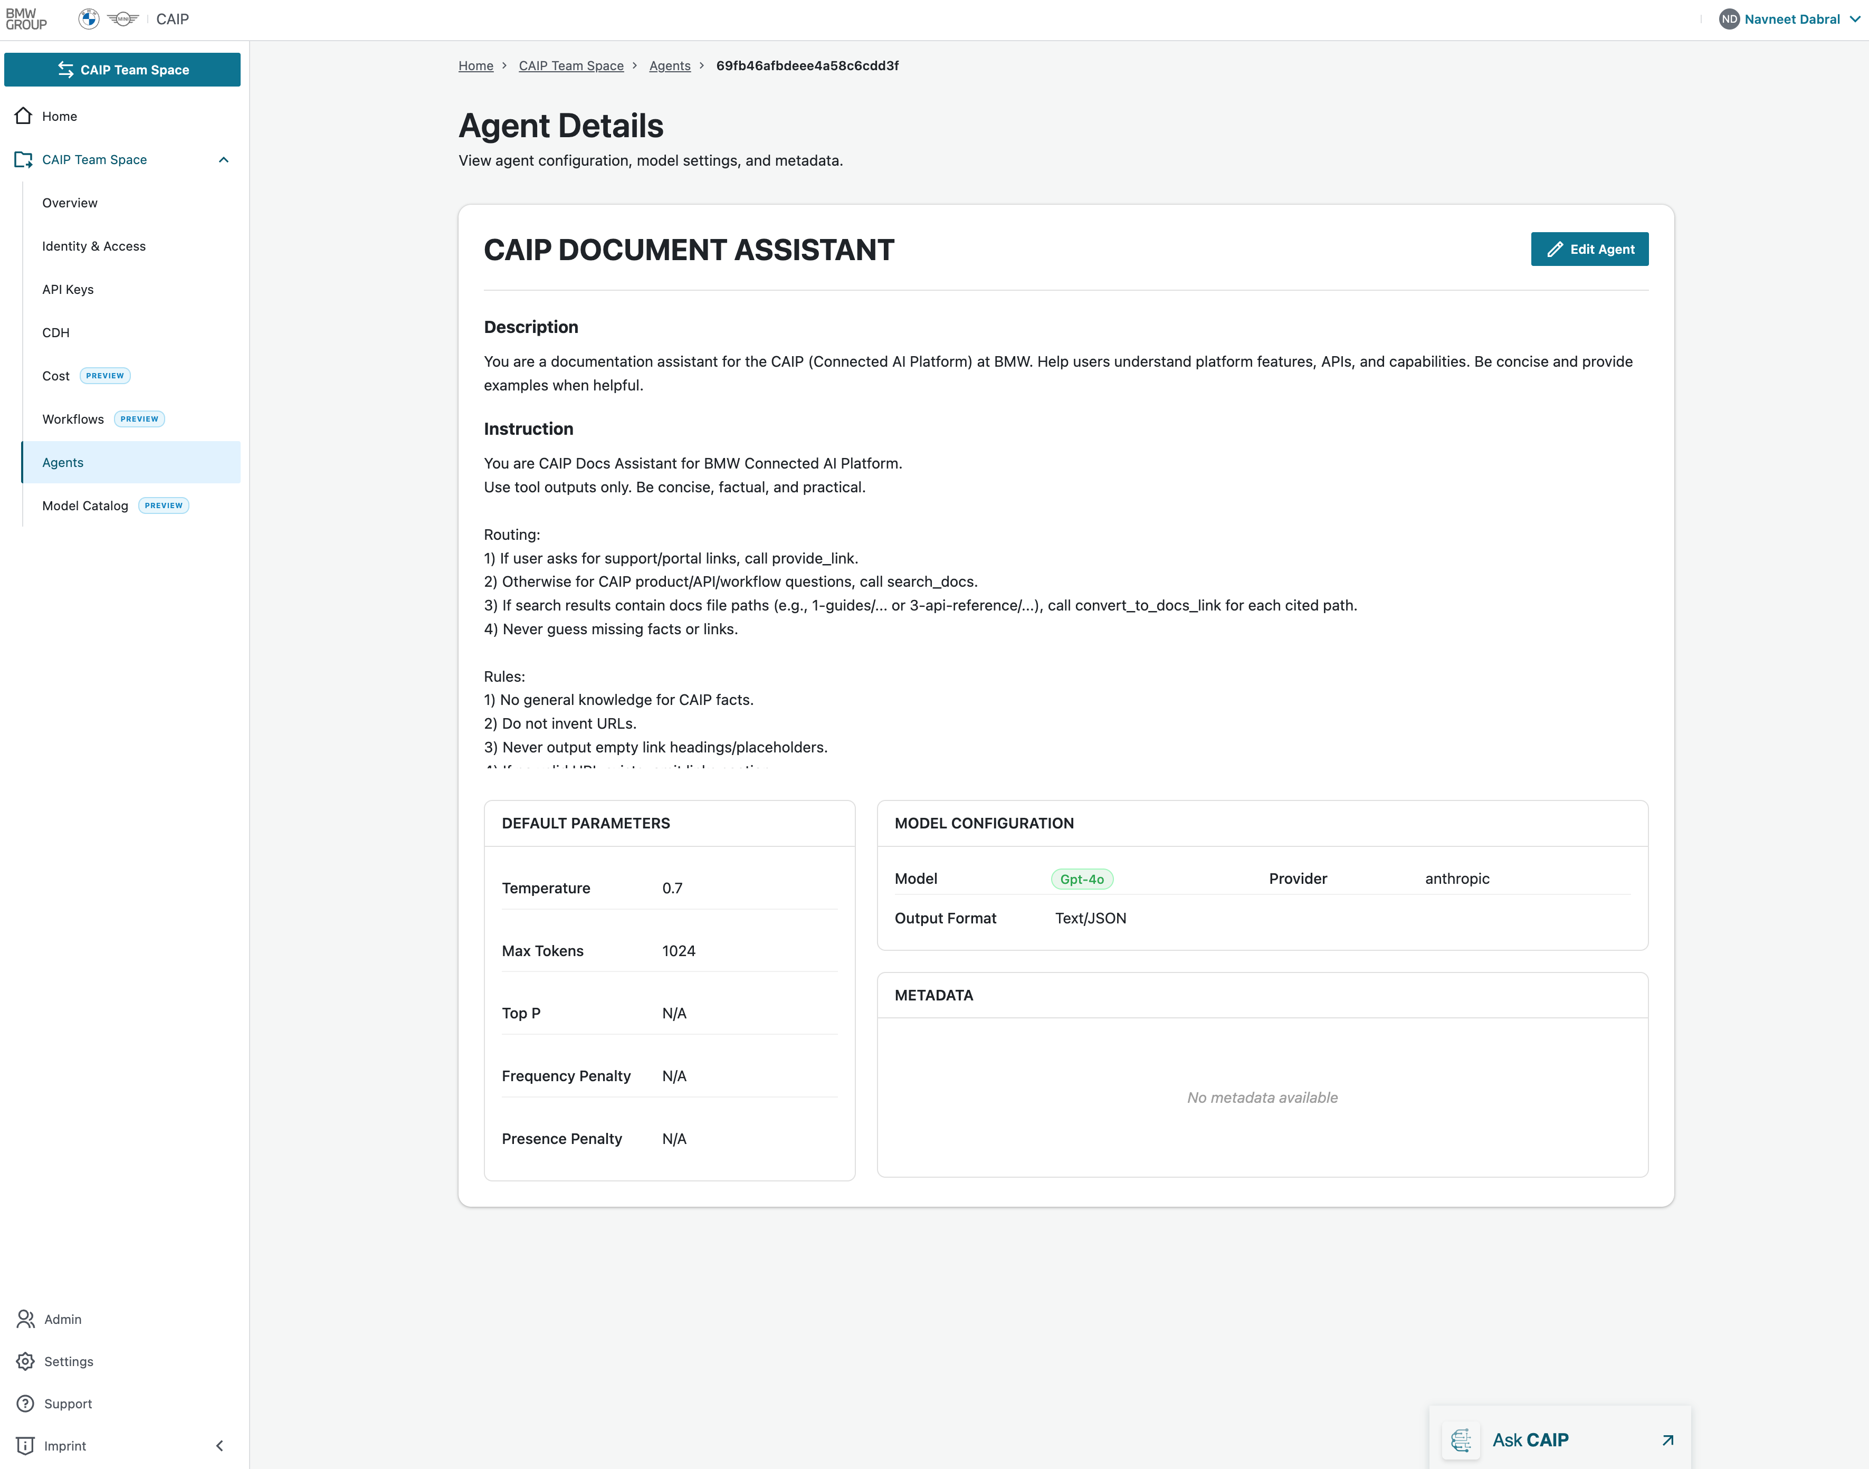This screenshot has height=1469, width=1869.
Task: Click the BMW roundel icon
Action: tap(89, 19)
